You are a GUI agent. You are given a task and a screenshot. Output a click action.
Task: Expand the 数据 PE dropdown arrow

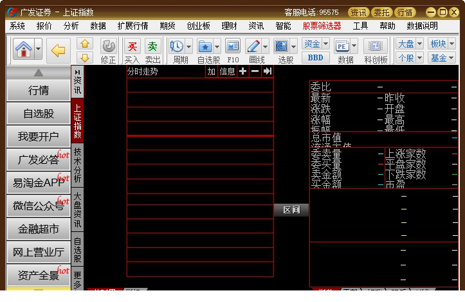(354, 46)
